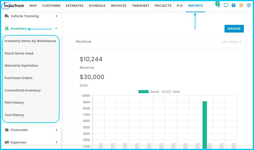
Task: Toggle the Actual legend swatch
Action: pyautogui.click(x=143, y=92)
